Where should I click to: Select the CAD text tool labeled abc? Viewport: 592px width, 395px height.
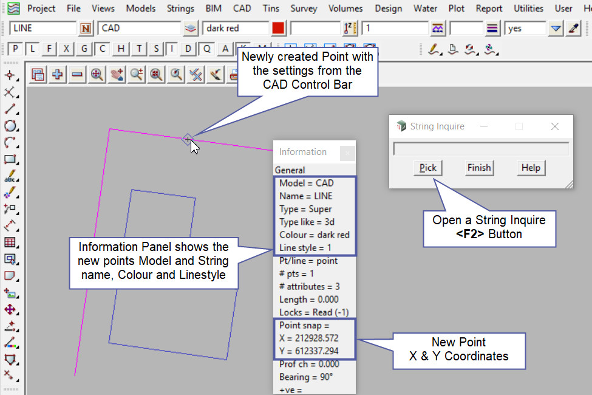pos(10,177)
